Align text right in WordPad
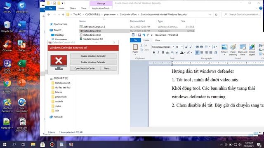The image size is (264, 148). 206,53
